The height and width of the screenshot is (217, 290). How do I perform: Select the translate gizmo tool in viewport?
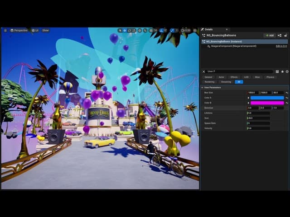[125, 30]
